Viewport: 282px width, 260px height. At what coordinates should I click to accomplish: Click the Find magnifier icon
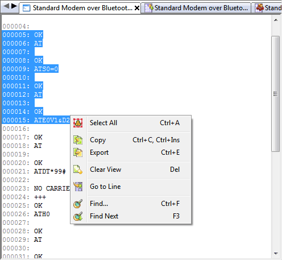point(78,204)
